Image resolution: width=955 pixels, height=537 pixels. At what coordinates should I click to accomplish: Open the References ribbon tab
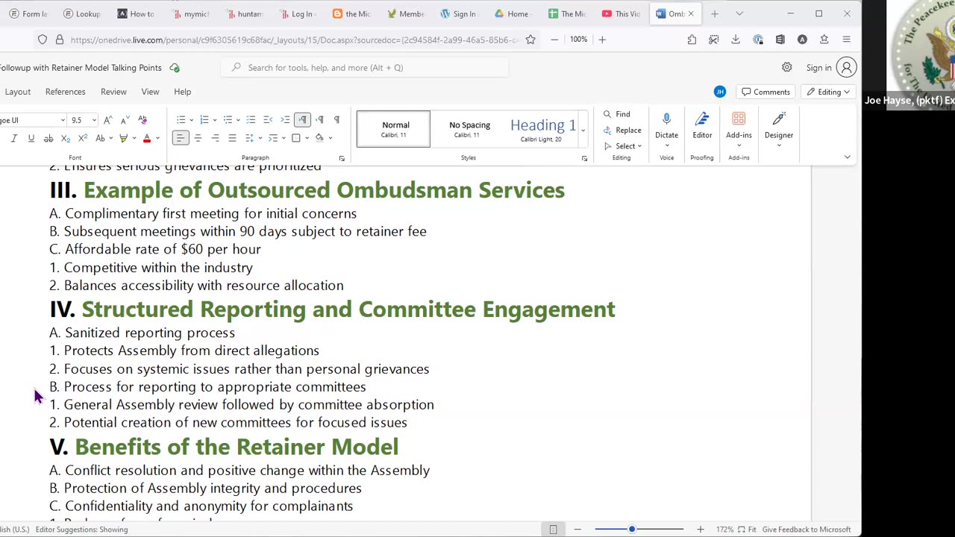coord(66,92)
